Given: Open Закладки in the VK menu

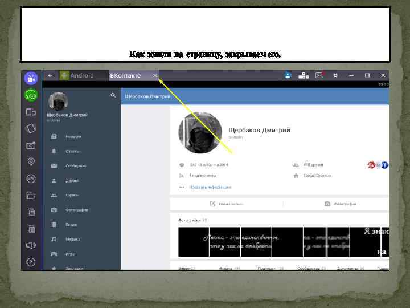Looking at the screenshot, I should tap(82, 268).
